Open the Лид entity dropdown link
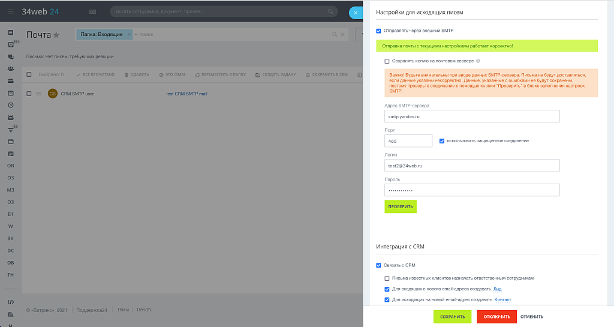Viewport: 614px width, 327px height. 497,289
